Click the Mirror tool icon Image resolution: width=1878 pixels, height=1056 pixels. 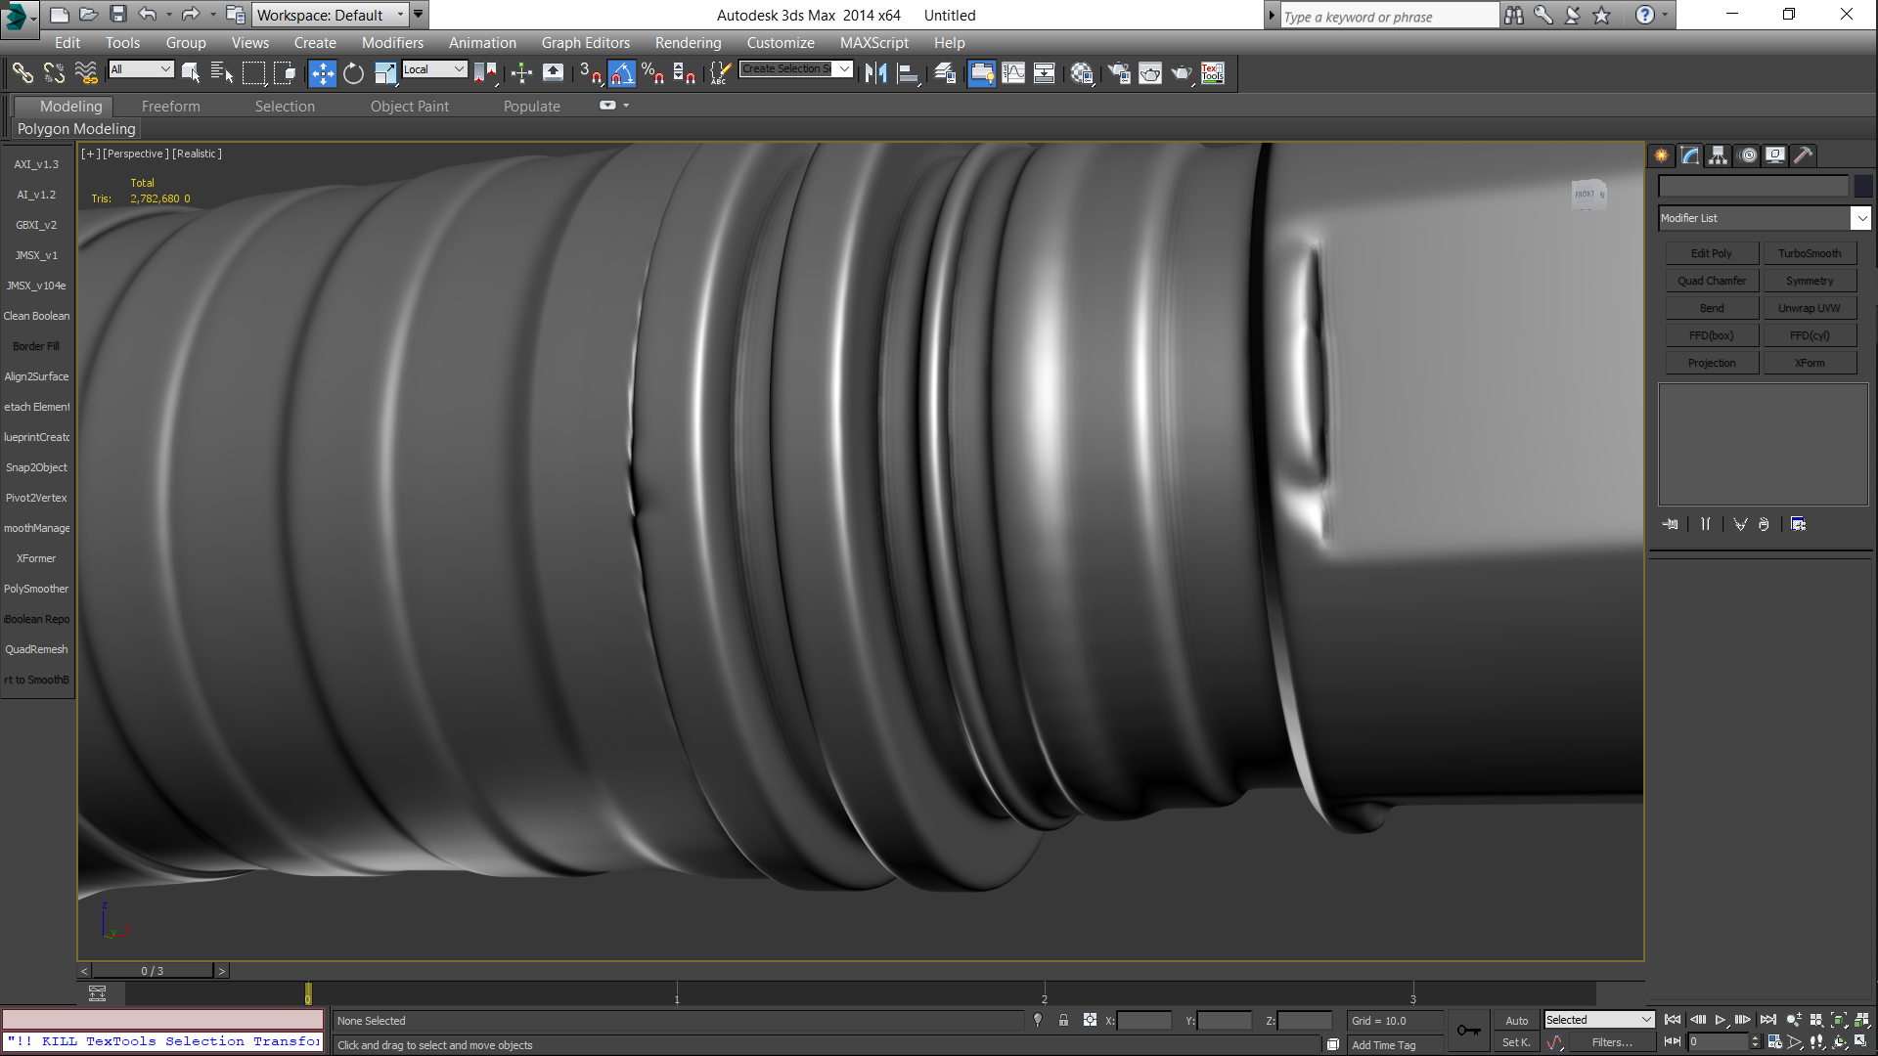875,73
